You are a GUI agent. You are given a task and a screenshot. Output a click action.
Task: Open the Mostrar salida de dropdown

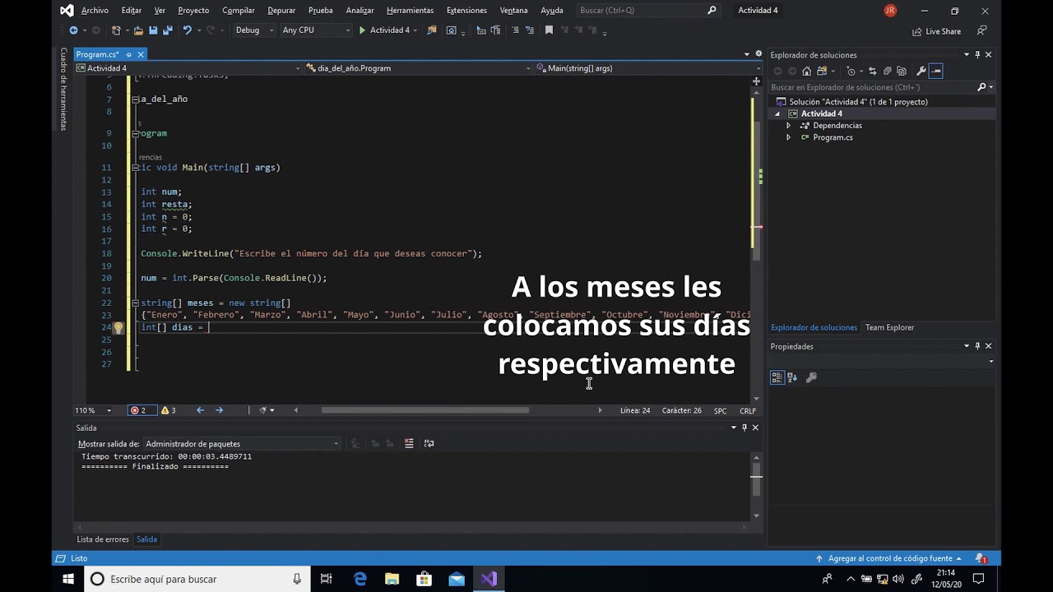(x=242, y=444)
